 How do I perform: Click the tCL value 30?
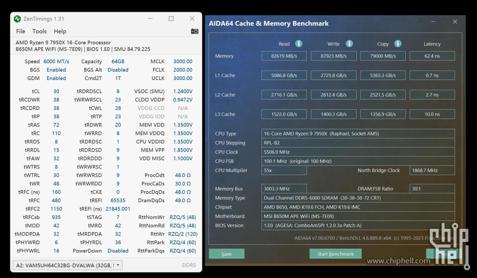pyautogui.click(x=57, y=91)
